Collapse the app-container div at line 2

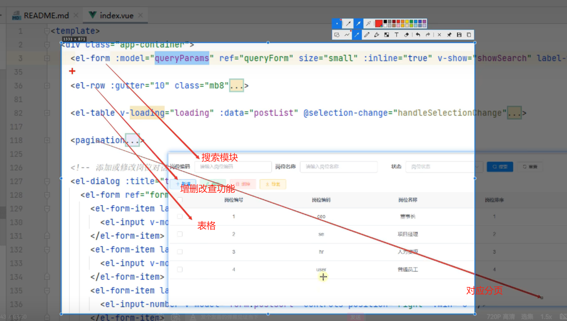[47, 45]
